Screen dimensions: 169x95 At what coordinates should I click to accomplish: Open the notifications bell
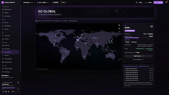tap(166, 2)
